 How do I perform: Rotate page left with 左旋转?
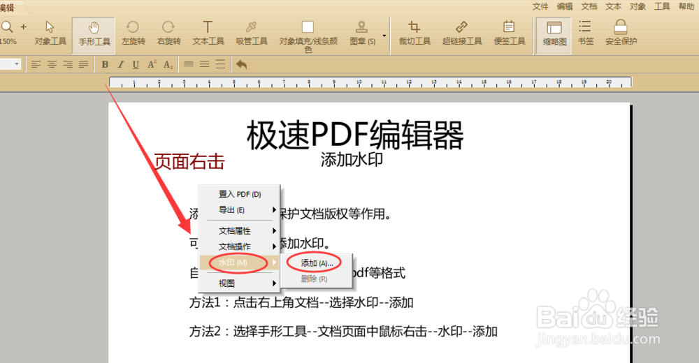click(x=134, y=34)
